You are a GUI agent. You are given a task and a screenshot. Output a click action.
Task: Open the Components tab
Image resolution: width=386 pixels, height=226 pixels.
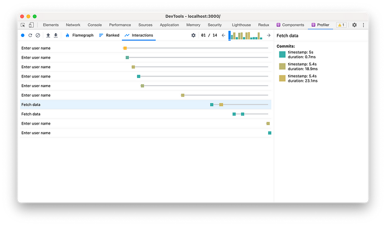click(x=290, y=25)
